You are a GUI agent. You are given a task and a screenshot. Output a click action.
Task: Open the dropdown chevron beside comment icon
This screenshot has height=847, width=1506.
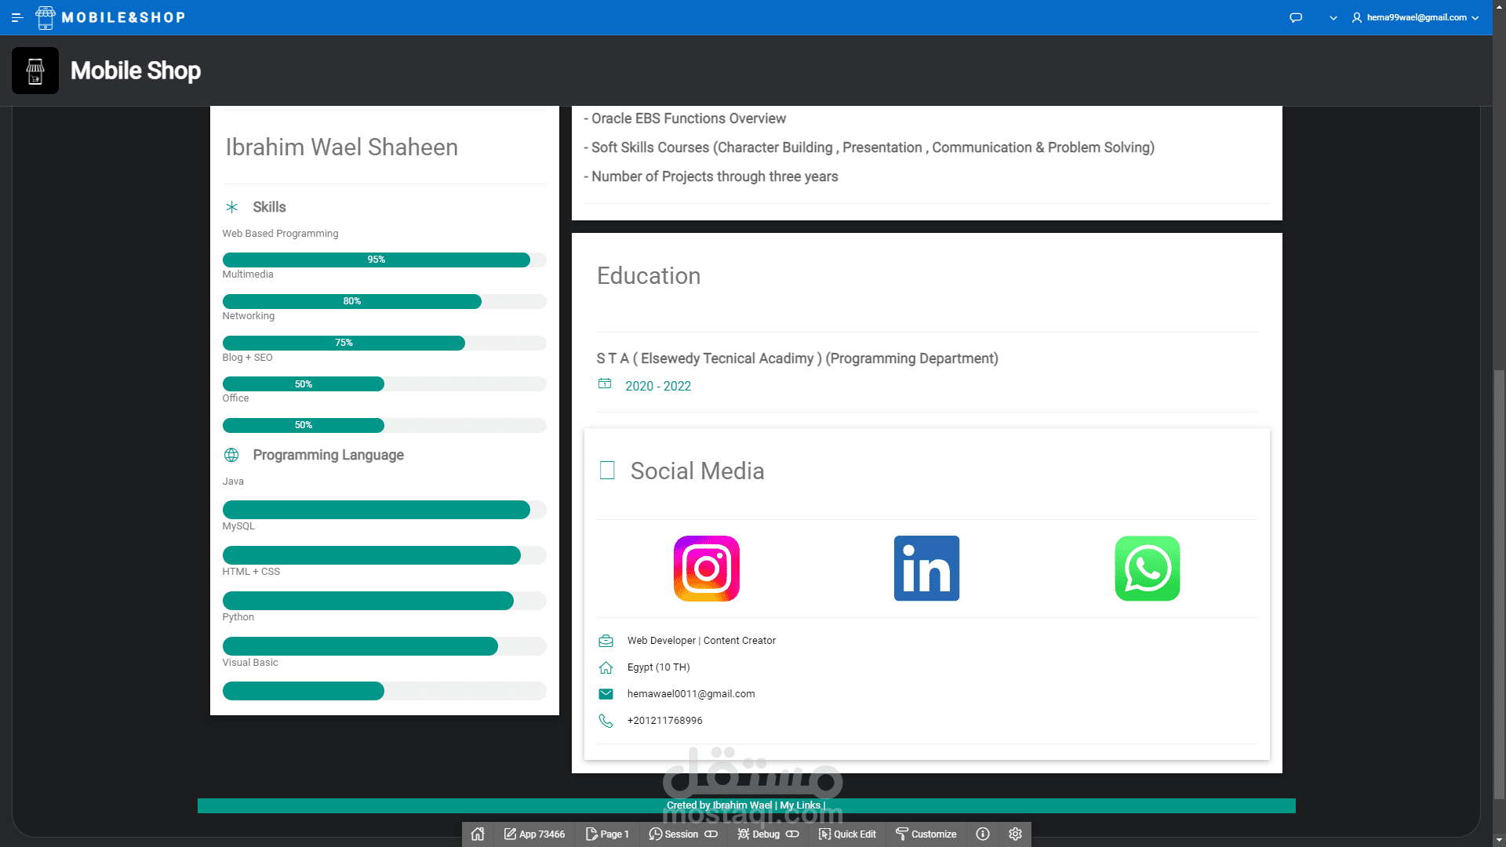pyautogui.click(x=1333, y=17)
